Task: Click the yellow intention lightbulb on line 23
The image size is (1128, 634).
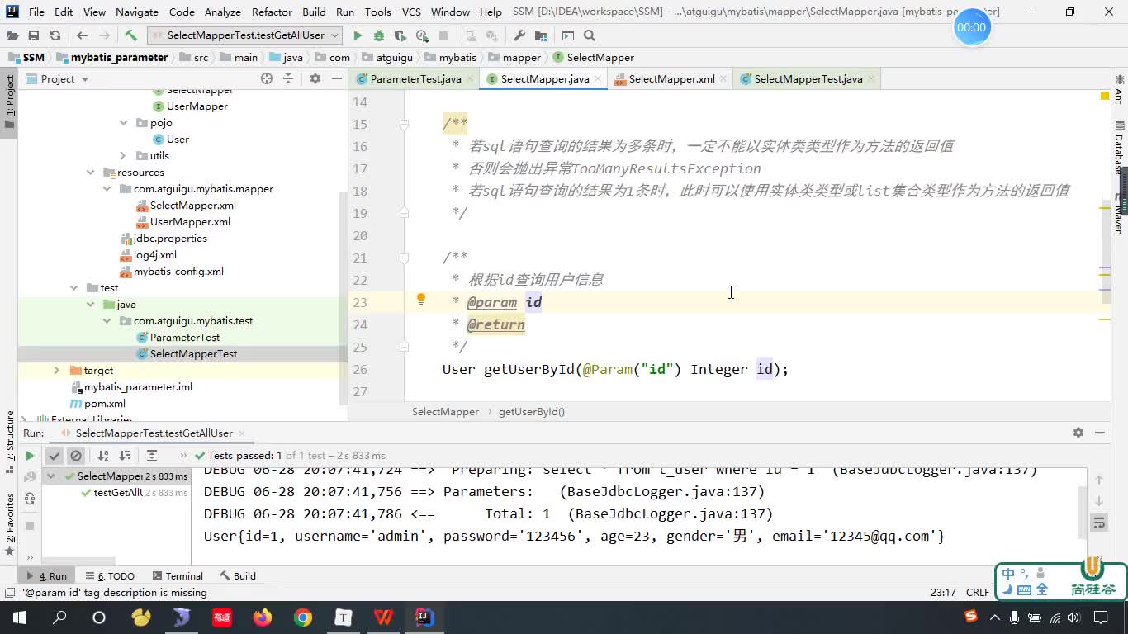Action: 421,300
